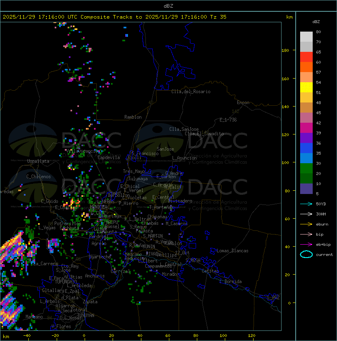The image size is (337, 341).
Task: Click the Clla.del_Rosario map label
Action: point(191,92)
